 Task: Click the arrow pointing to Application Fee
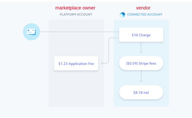click(x=102, y=63)
